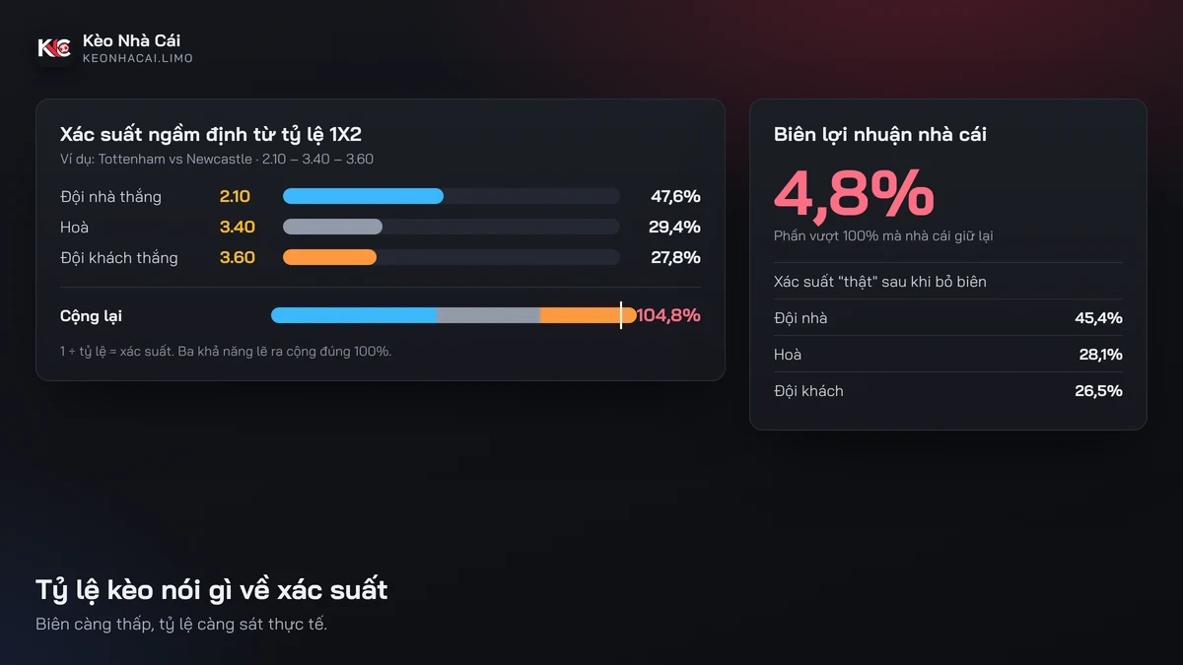Select the gray Hoà probability bar
The image size is (1183, 665).
coord(332,227)
